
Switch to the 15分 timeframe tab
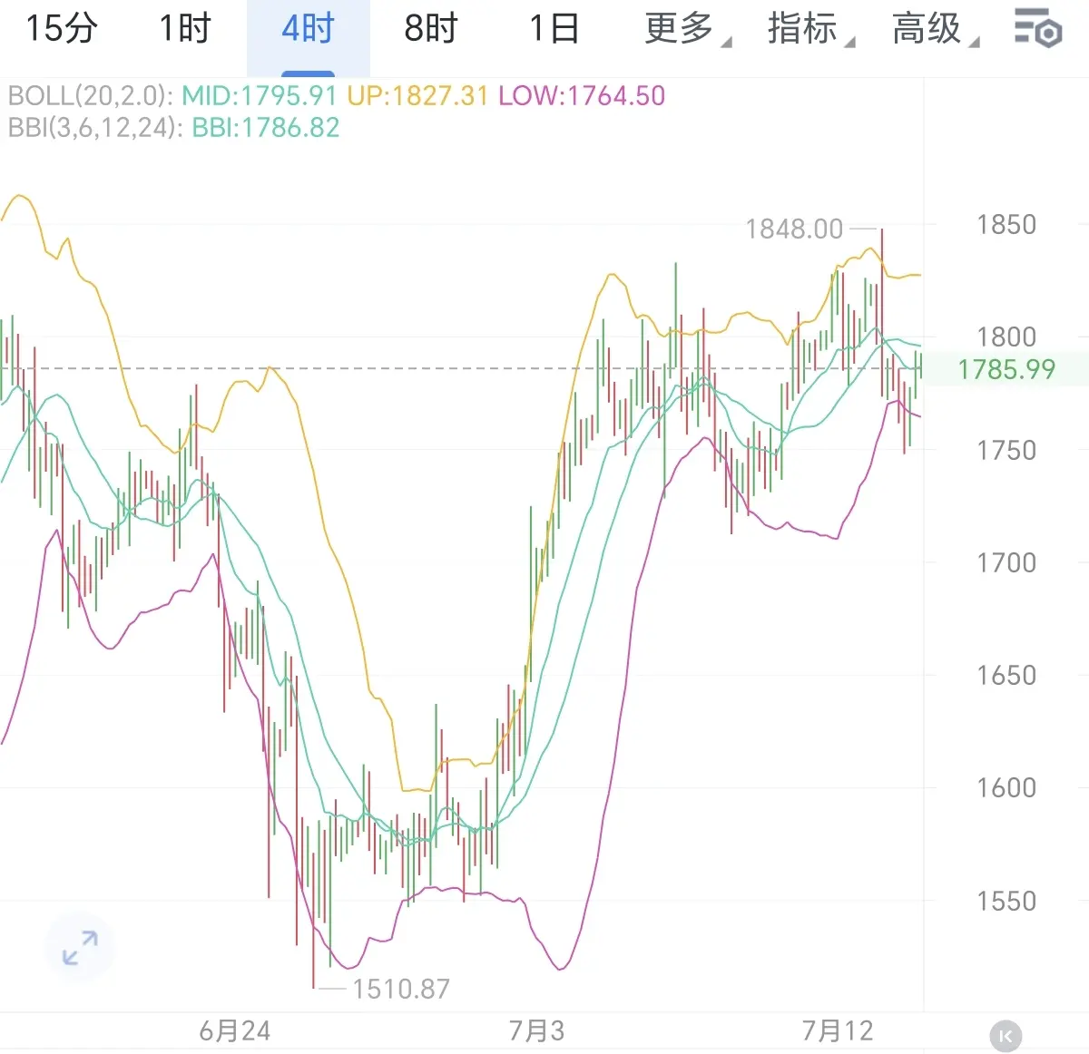point(62,29)
